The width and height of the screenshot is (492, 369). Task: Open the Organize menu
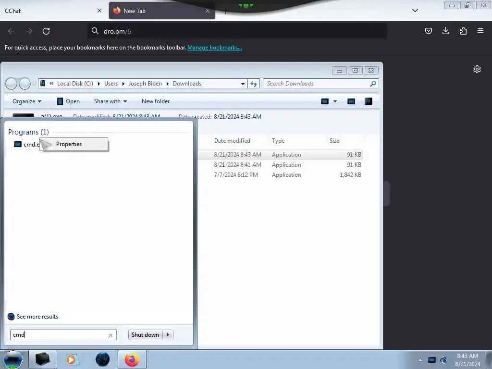point(27,101)
